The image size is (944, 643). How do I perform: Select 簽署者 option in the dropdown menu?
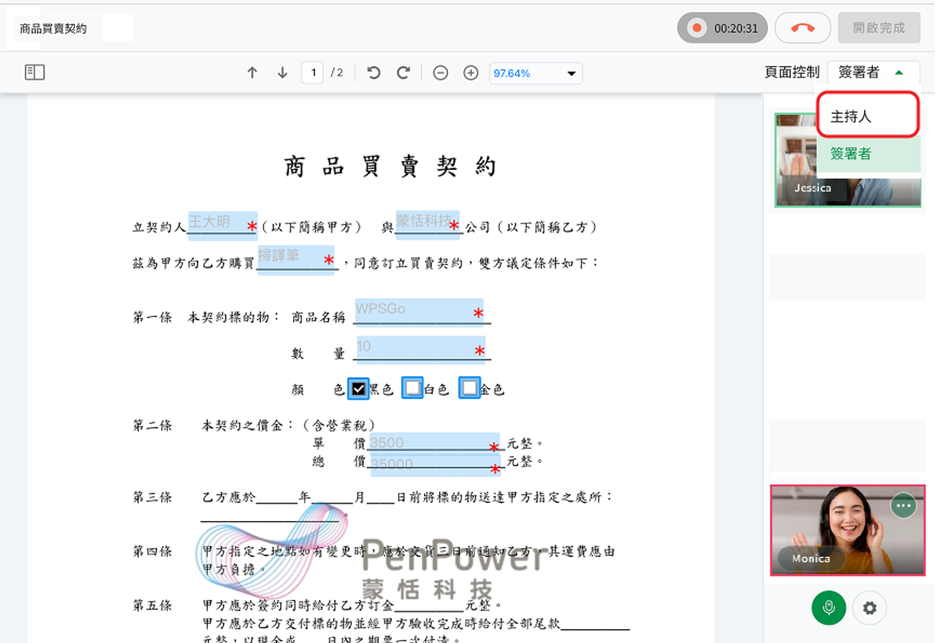click(x=868, y=154)
